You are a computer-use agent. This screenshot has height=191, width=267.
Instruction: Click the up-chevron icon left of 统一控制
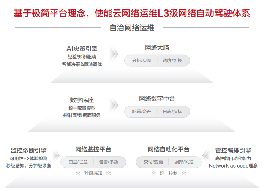click(153, 173)
